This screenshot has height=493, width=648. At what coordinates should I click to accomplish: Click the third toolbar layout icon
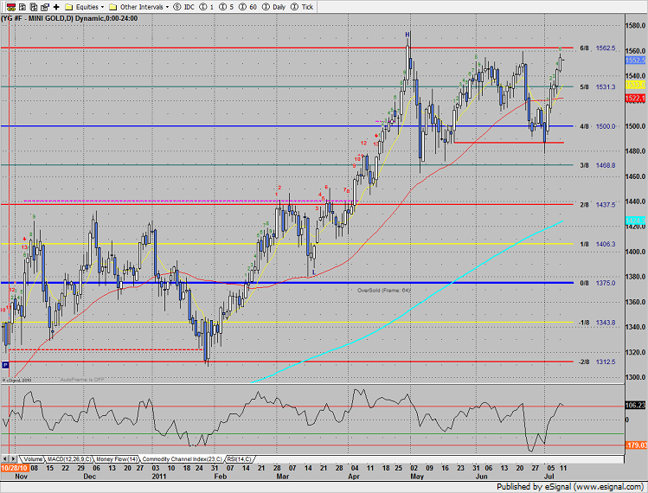click(34, 7)
